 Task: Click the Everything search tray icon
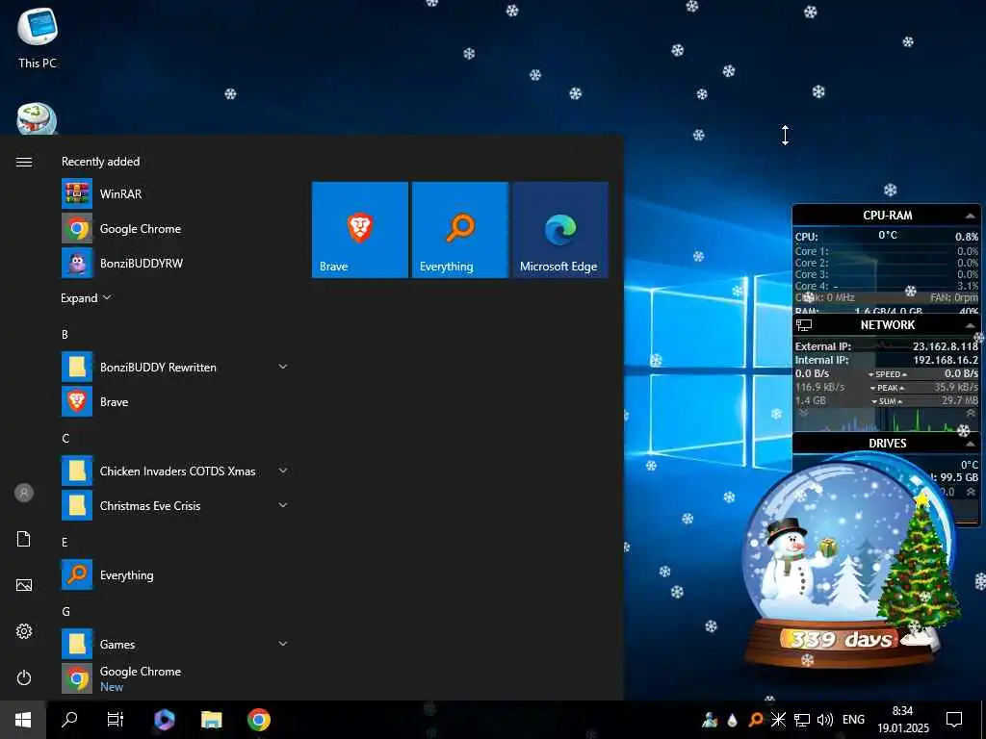click(756, 720)
